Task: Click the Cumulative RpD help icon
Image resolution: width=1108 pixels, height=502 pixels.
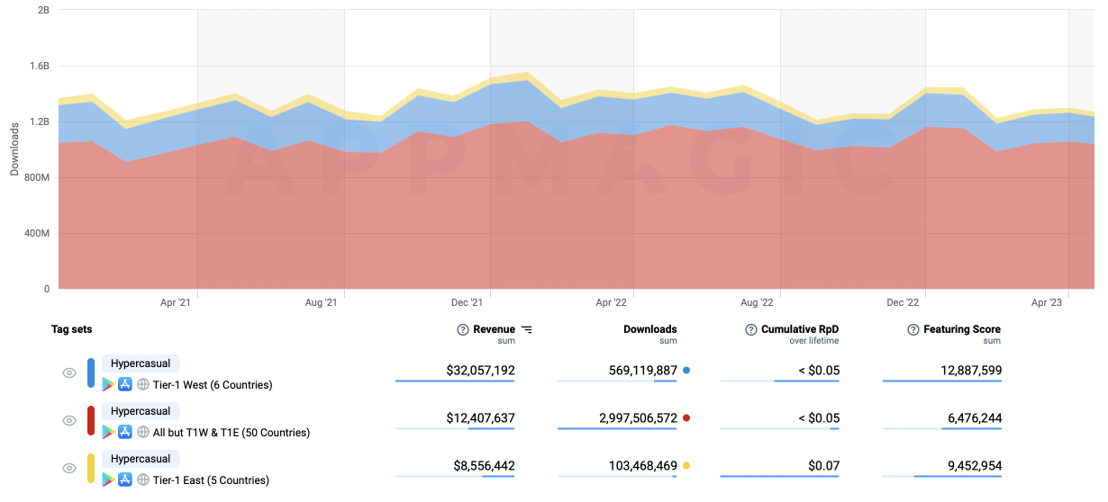Action: tap(751, 330)
